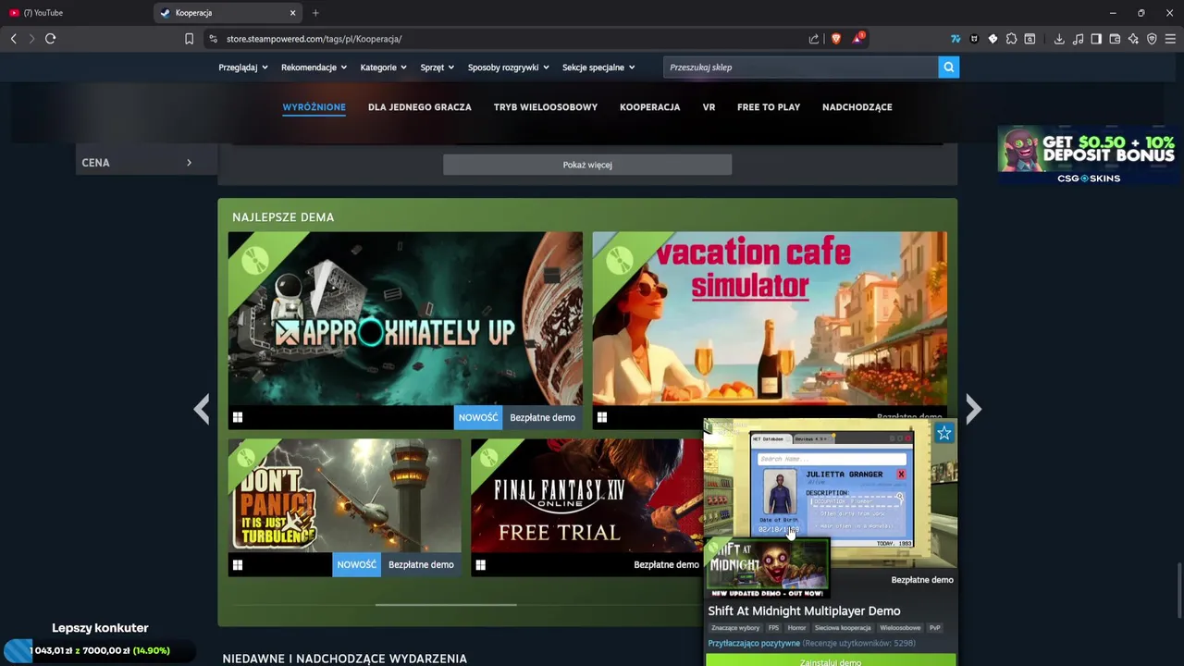This screenshot has width=1184, height=666.
Task: Open site information icon in address bar
Action: coord(213,39)
